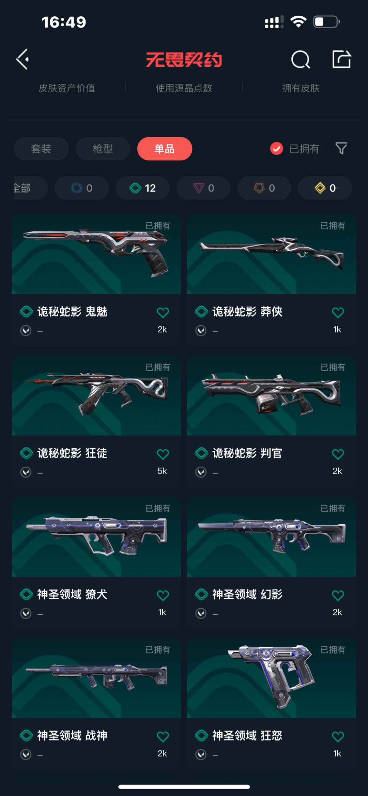Favorite the 神圣领域 狂怒 heart icon
The image size is (368, 796).
coord(338,736)
